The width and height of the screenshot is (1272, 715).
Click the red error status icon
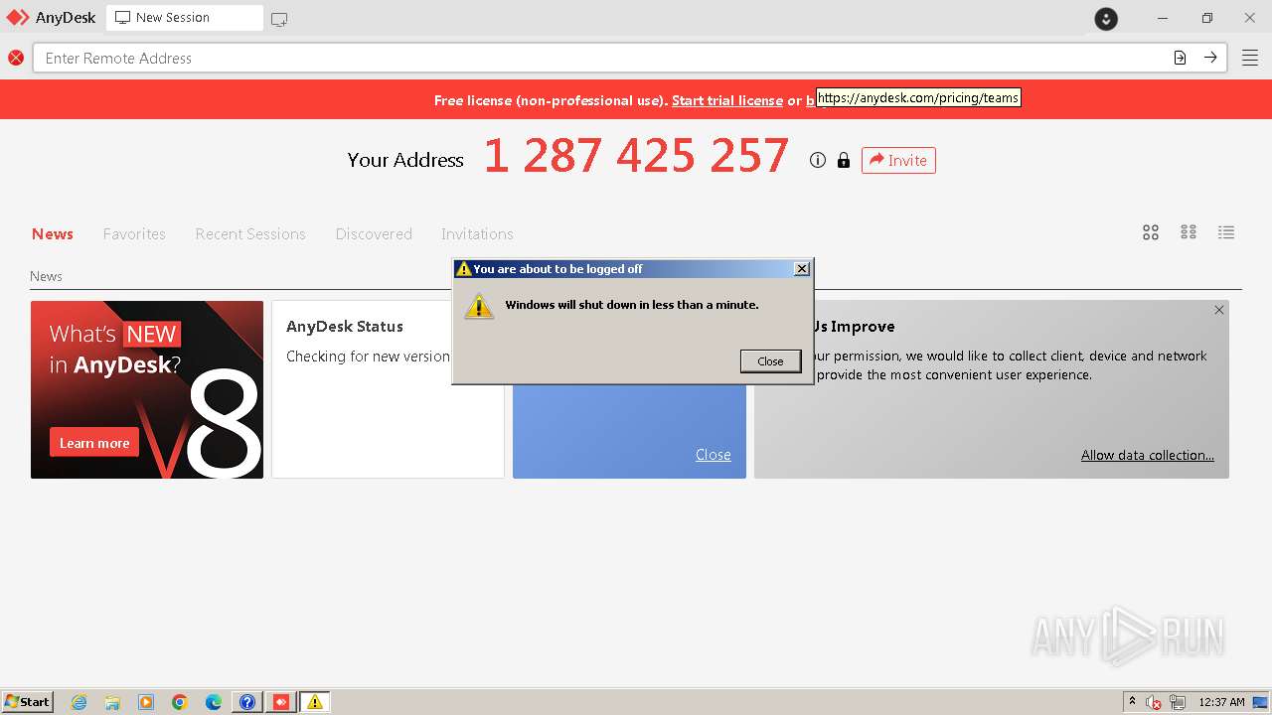pos(16,58)
